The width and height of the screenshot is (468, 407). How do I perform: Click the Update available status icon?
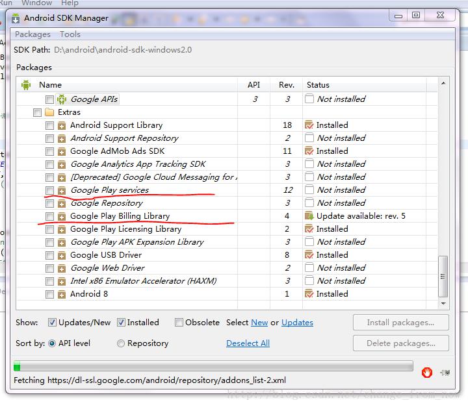pyautogui.click(x=309, y=216)
